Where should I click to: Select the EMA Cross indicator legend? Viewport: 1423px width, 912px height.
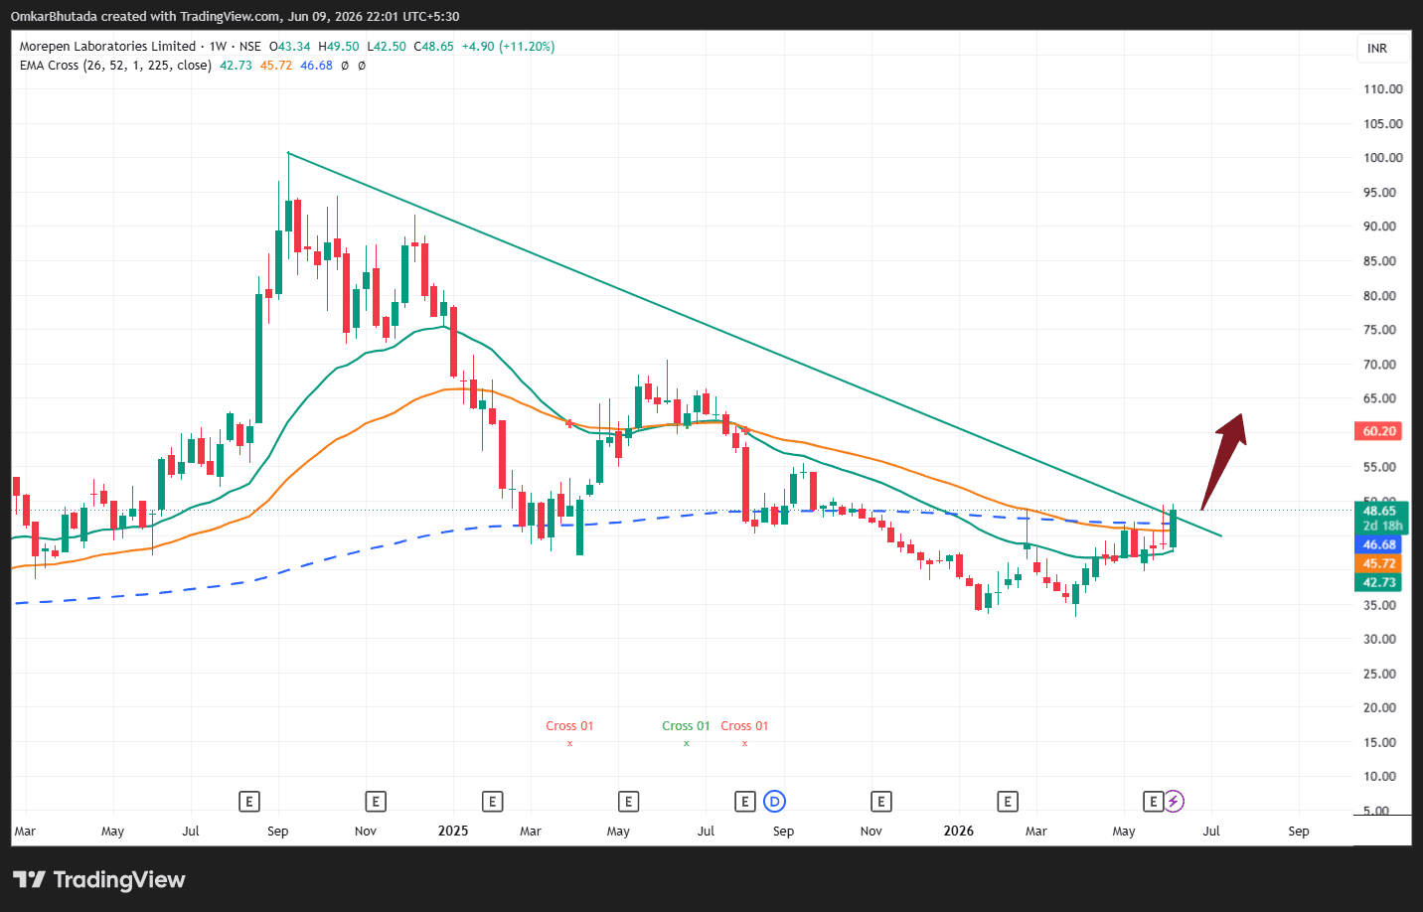tap(115, 66)
